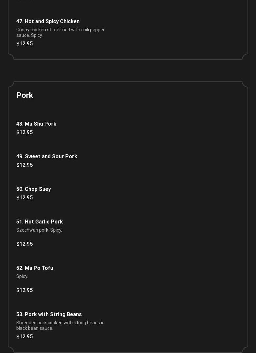Click the Pork with String Beans price
The width and height of the screenshot is (256, 353).
point(24,337)
